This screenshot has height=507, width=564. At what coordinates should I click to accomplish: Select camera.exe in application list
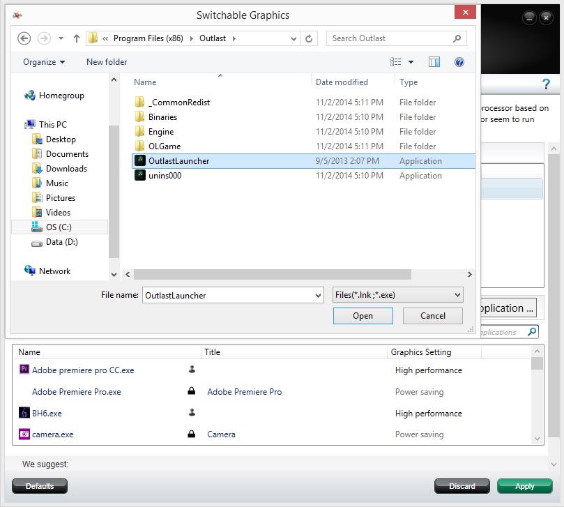point(52,434)
